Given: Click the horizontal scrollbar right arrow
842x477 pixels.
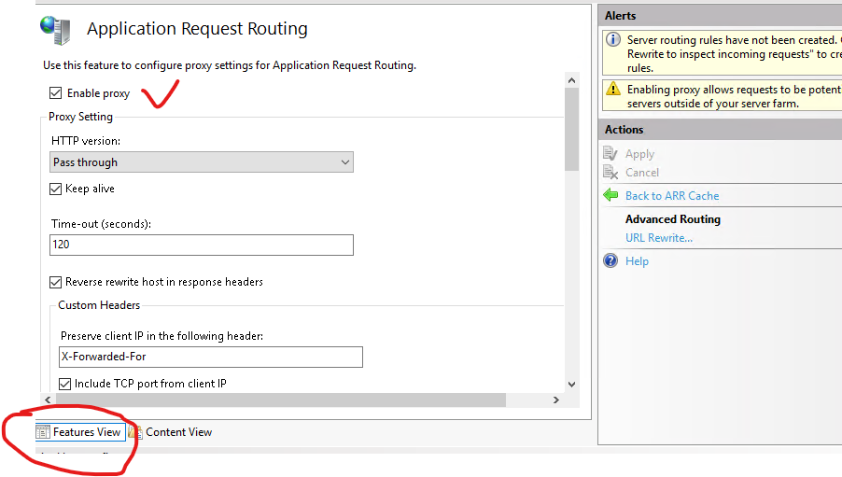Looking at the screenshot, I should click(555, 400).
